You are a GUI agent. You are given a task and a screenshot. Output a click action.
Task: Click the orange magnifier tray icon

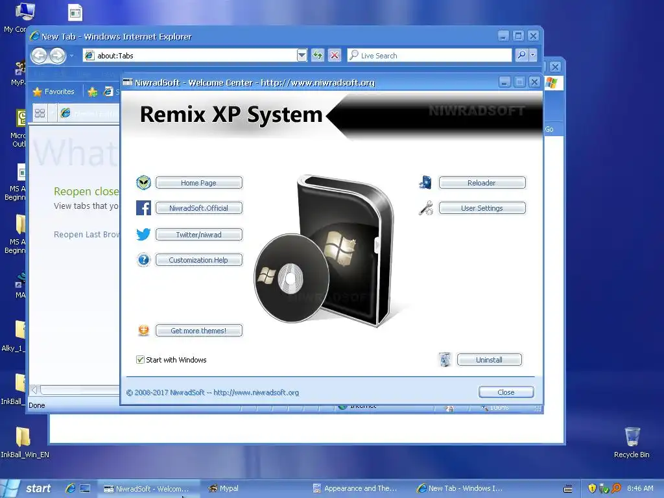(x=616, y=488)
